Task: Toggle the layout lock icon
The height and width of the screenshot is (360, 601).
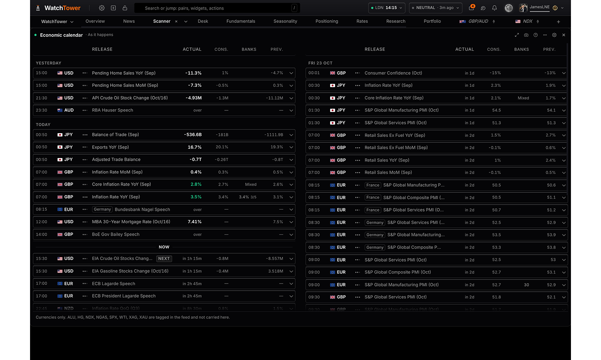Action: pos(125,8)
